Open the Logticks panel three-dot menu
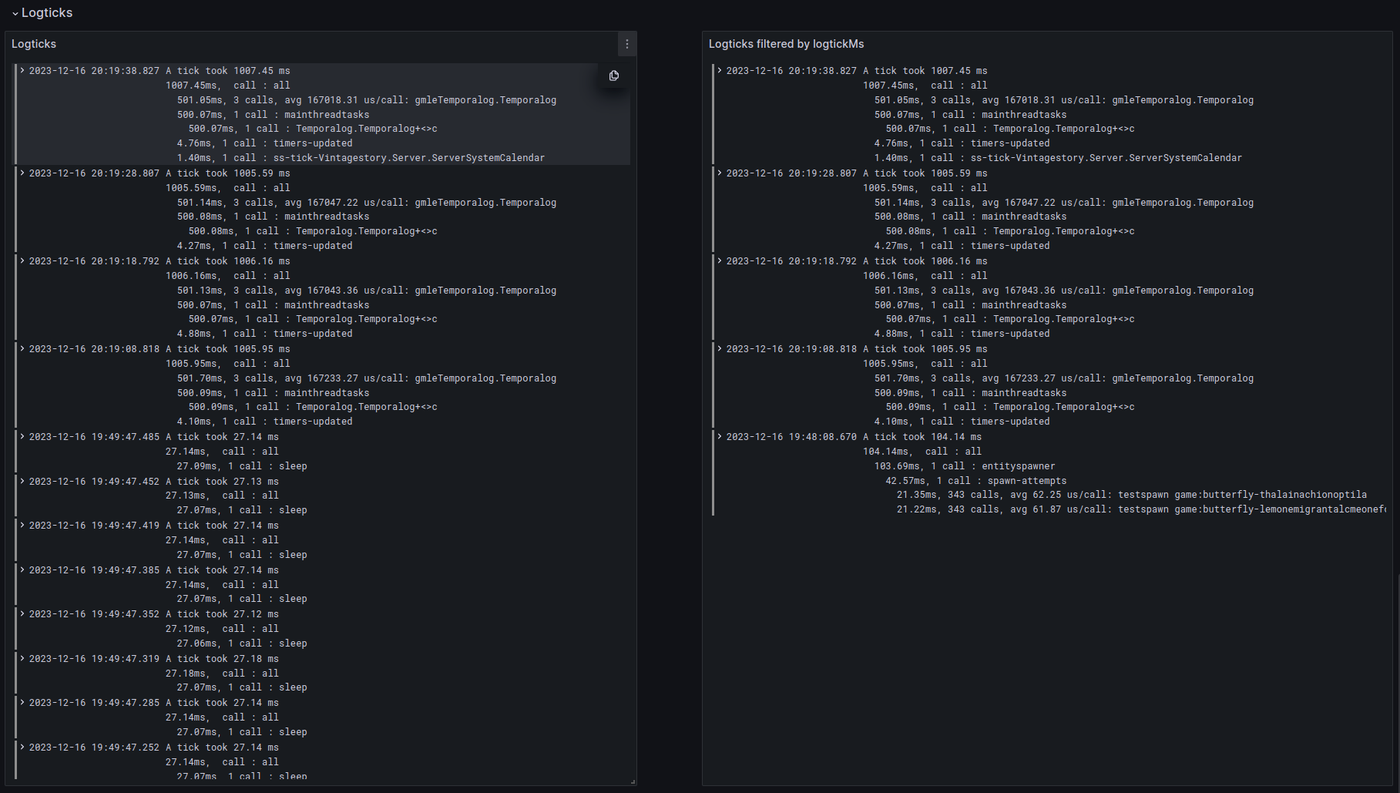This screenshot has width=1400, height=793. pyautogui.click(x=627, y=44)
